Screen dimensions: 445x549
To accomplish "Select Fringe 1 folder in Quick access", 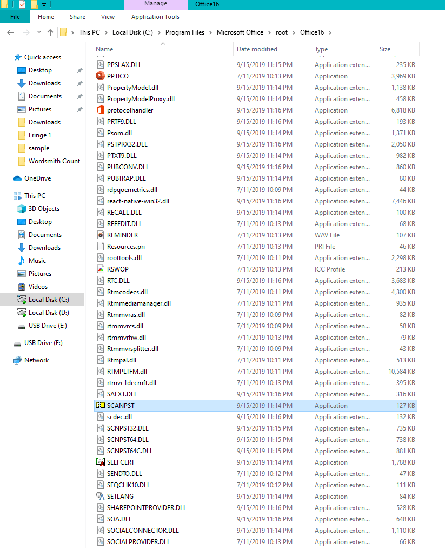I will 40,135.
